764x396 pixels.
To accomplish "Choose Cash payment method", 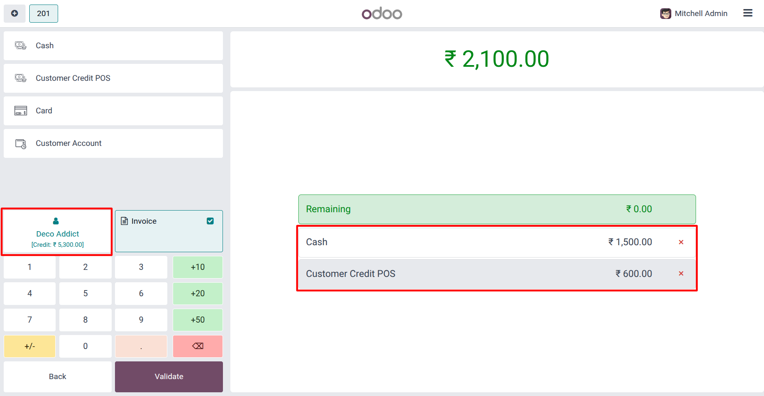I will [113, 46].
